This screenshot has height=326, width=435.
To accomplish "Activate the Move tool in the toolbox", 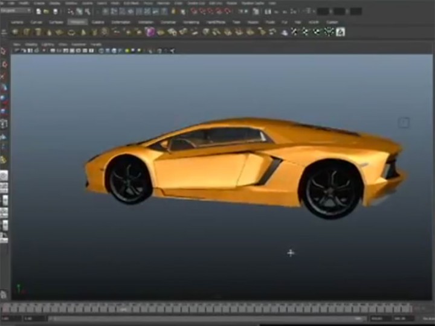I will pos(4,88).
